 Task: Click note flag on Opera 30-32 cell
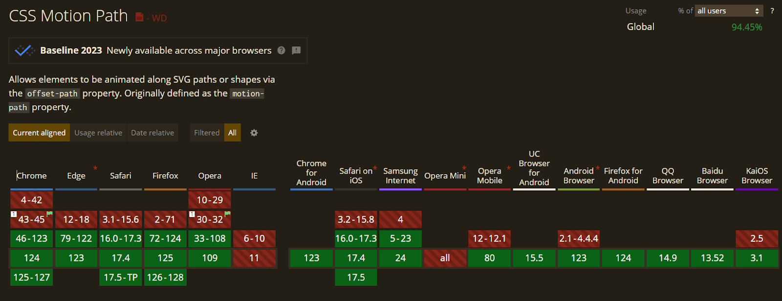click(228, 214)
